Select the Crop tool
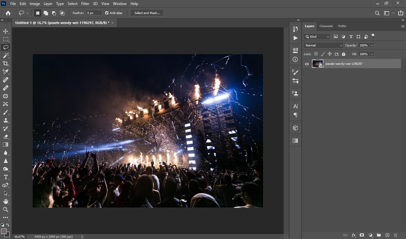 pyautogui.click(x=6, y=64)
